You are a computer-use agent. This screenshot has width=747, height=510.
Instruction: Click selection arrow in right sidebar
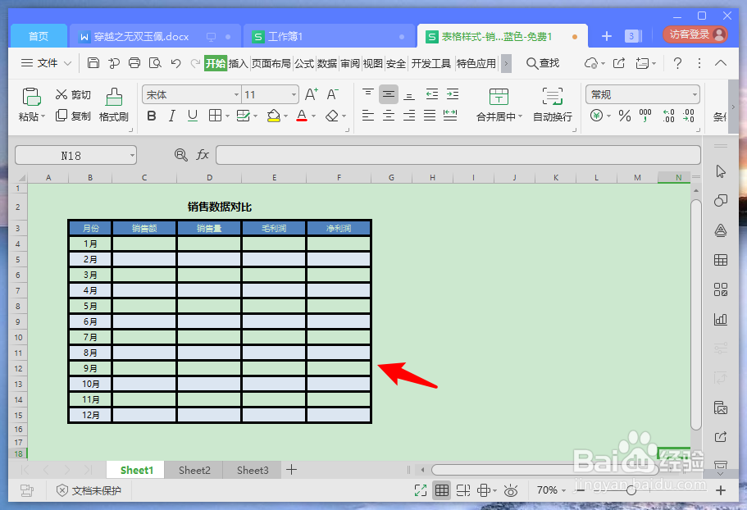tap(720, 171)
